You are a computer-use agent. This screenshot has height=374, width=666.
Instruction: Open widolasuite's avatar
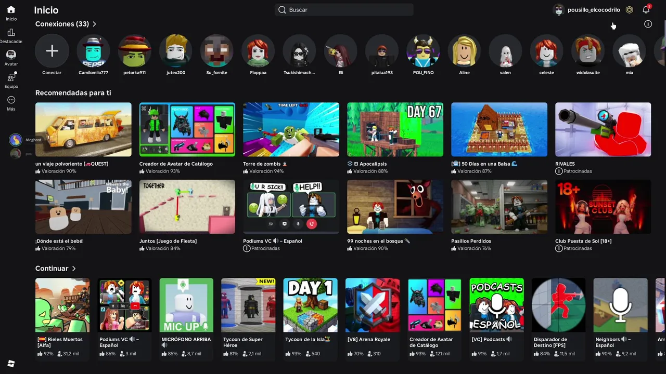tap(588, 51)
